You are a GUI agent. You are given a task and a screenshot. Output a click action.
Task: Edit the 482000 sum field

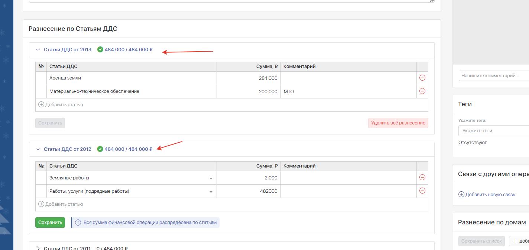point(249,191)
